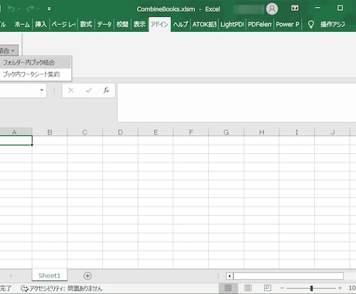The height and width of the screenshot is (294, 356).
Task: Select the アドイン tab
Action: point(159,25)
